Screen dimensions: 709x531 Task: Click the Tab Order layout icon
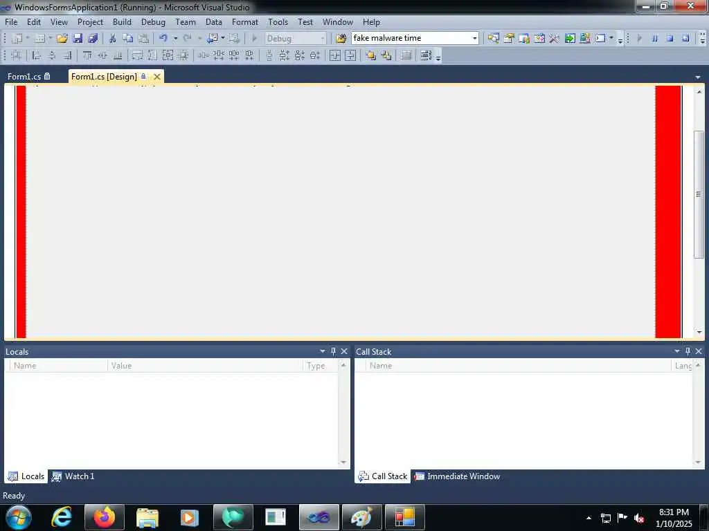coord(426,55)
